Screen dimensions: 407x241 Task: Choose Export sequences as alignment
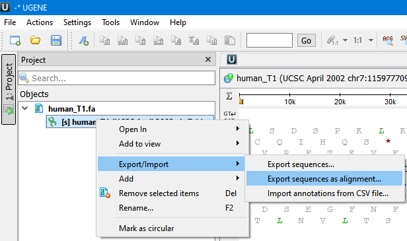pos(324,179)
